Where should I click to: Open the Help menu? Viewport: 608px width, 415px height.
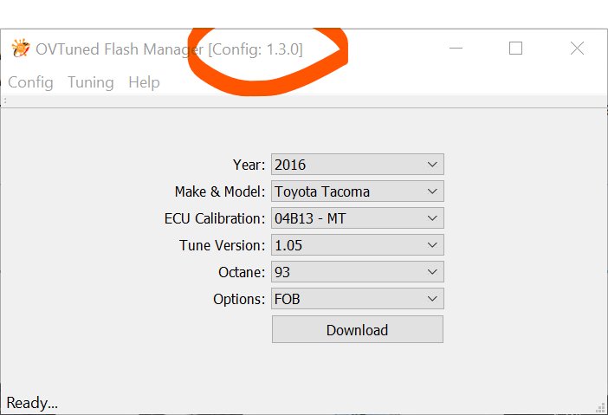144,82
